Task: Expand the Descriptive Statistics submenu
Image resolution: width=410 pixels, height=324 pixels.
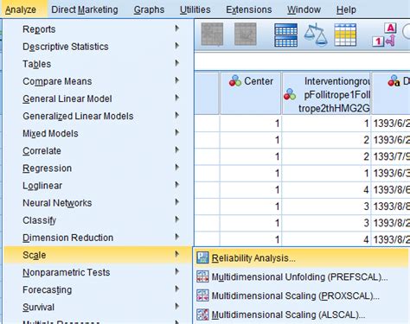Action: click(98, 47)
